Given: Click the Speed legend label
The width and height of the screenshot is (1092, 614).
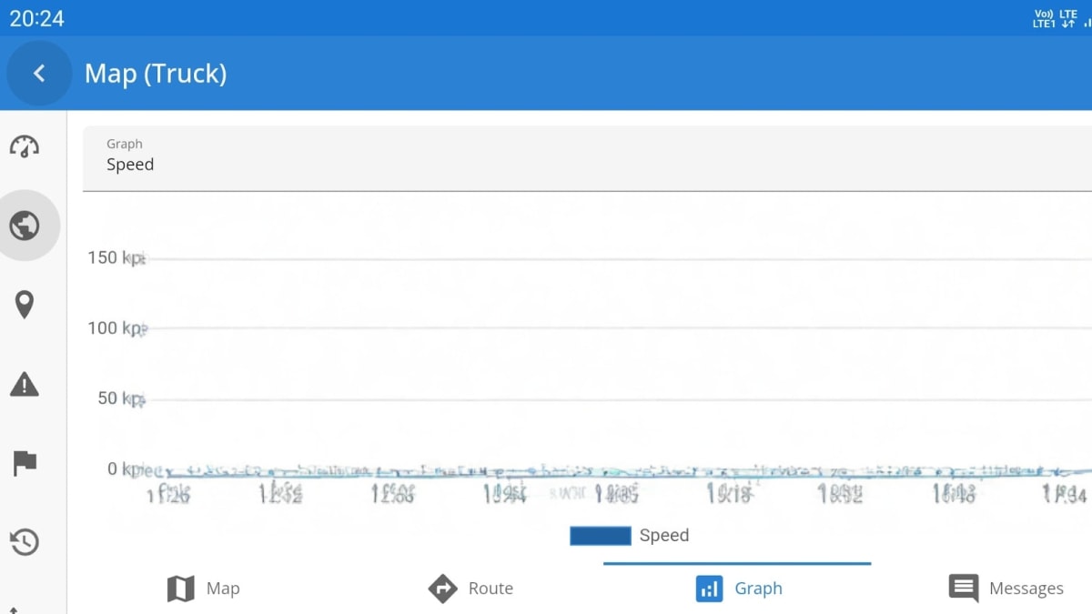Looking at the screenshot, I should tap(664, 536).
